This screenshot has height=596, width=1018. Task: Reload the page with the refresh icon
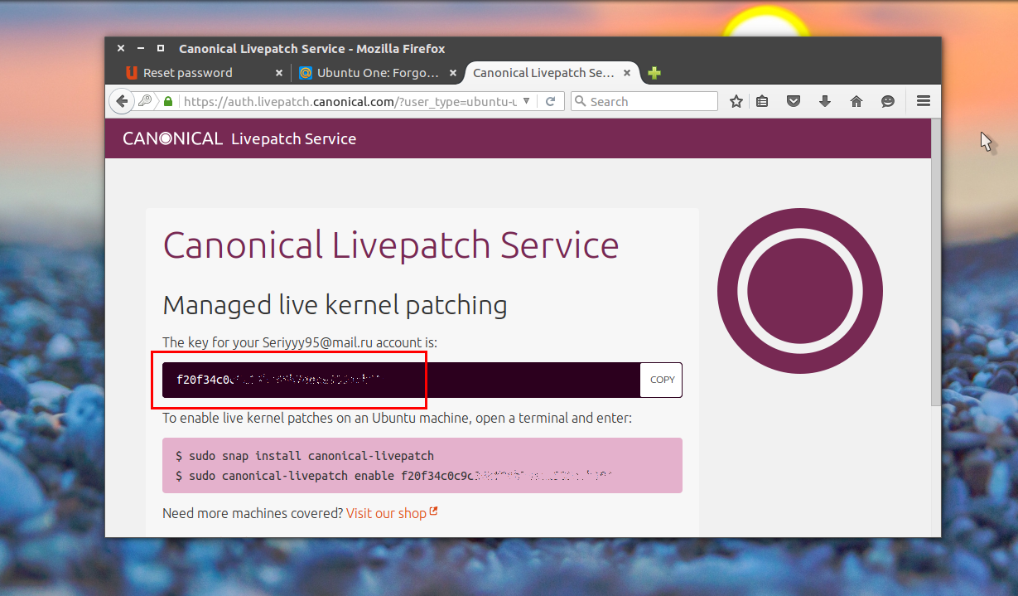click(550, 102)
